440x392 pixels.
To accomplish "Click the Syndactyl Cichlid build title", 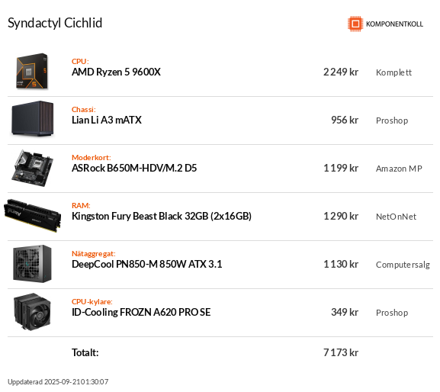I will (x=55, y=24).
